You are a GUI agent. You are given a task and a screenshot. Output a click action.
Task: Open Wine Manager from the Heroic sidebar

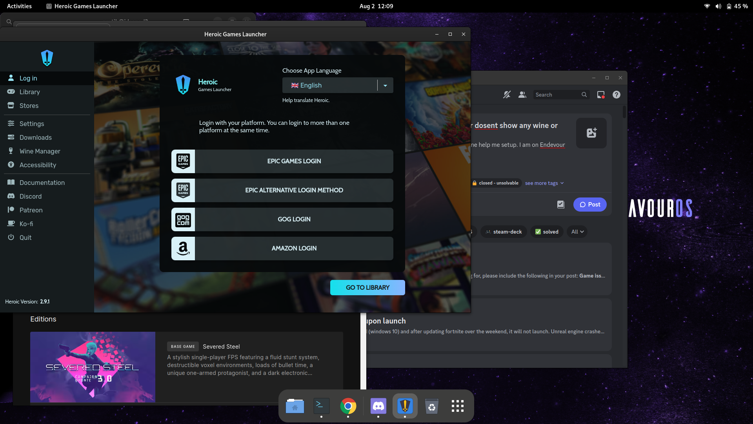(x=40, y=151)
